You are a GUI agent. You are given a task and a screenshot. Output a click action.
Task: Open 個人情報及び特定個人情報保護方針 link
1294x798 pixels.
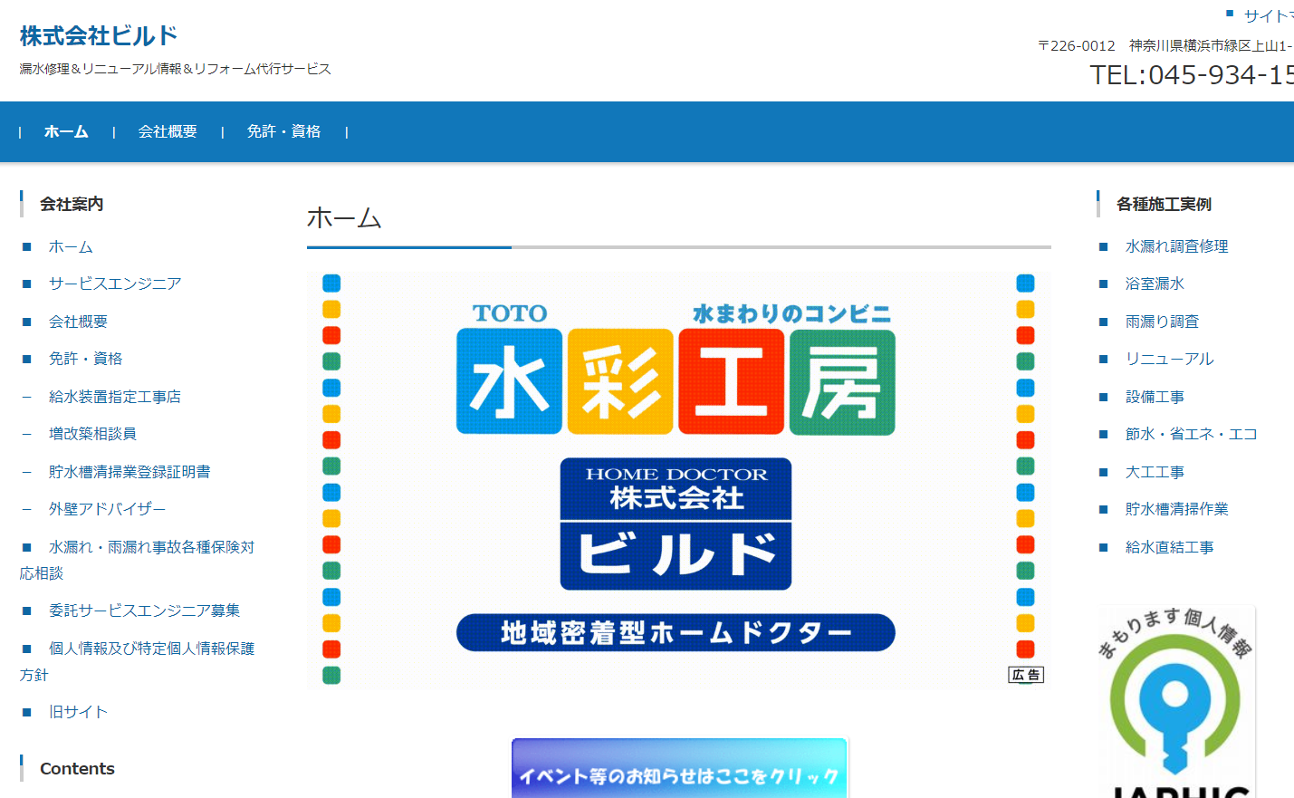tap(137, 661)
